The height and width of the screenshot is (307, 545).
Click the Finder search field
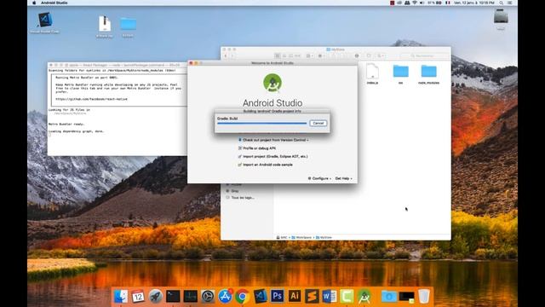pos(424,55)
